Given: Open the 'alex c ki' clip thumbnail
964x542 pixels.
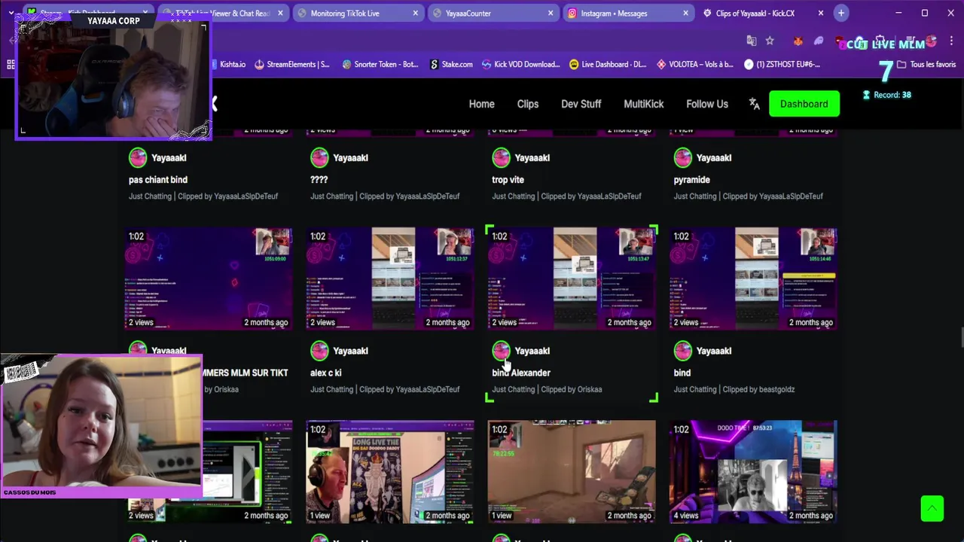Looking at the screenshot, I should 389,279.
